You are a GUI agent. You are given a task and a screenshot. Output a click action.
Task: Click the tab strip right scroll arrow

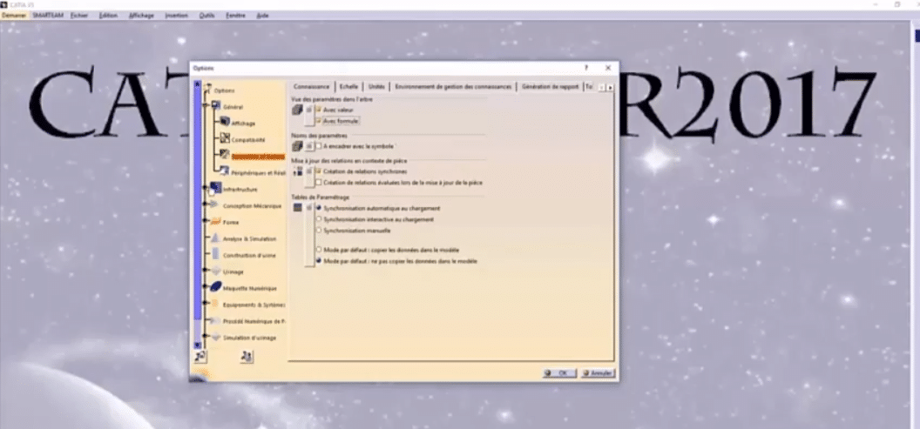[x=610, y=87]
